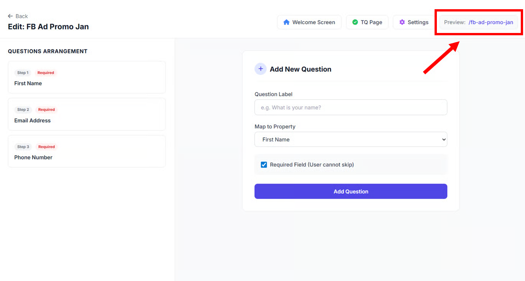This screenshot has width=525, height=281.
Task: Uncheck the Required Field checkbox
Action: pyautogui.click(x=264, y=165)
